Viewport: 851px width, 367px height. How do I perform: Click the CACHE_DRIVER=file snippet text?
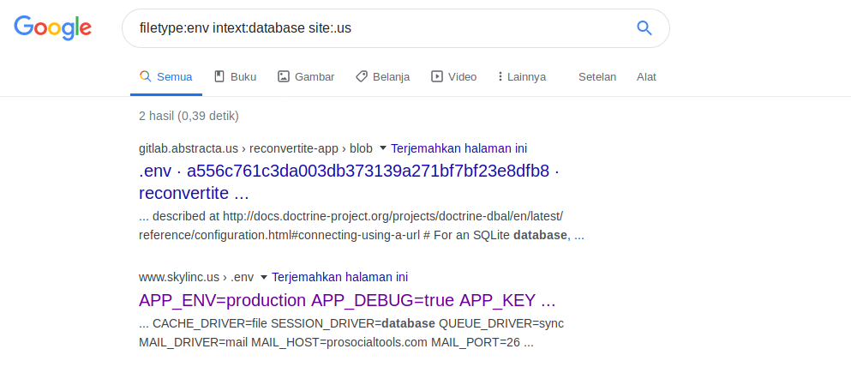point(351,334)
